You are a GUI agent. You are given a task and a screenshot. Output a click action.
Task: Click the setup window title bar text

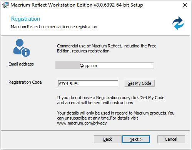coord(77,5)
